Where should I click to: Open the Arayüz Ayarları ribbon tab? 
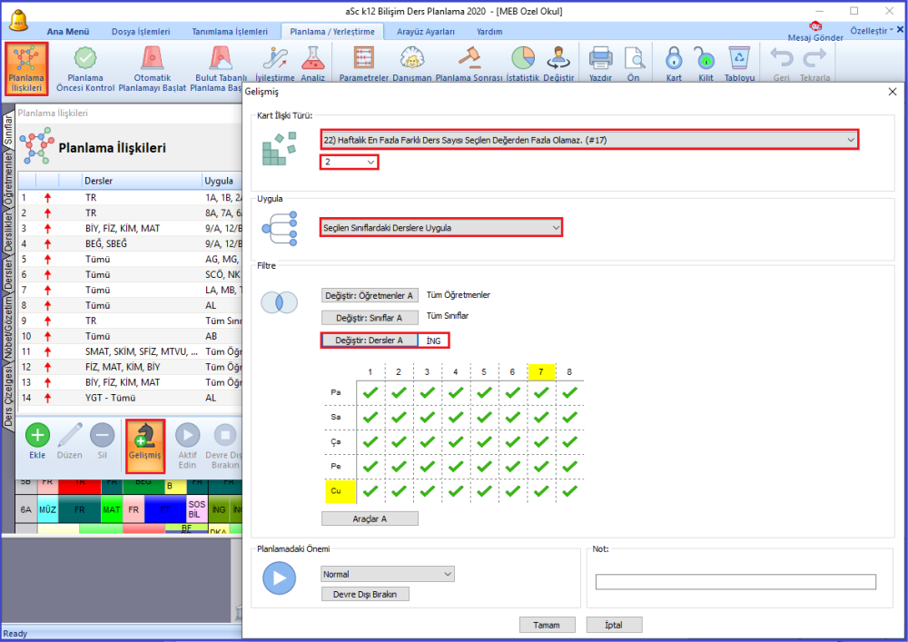pyautogui.click(x=426, y=32)
